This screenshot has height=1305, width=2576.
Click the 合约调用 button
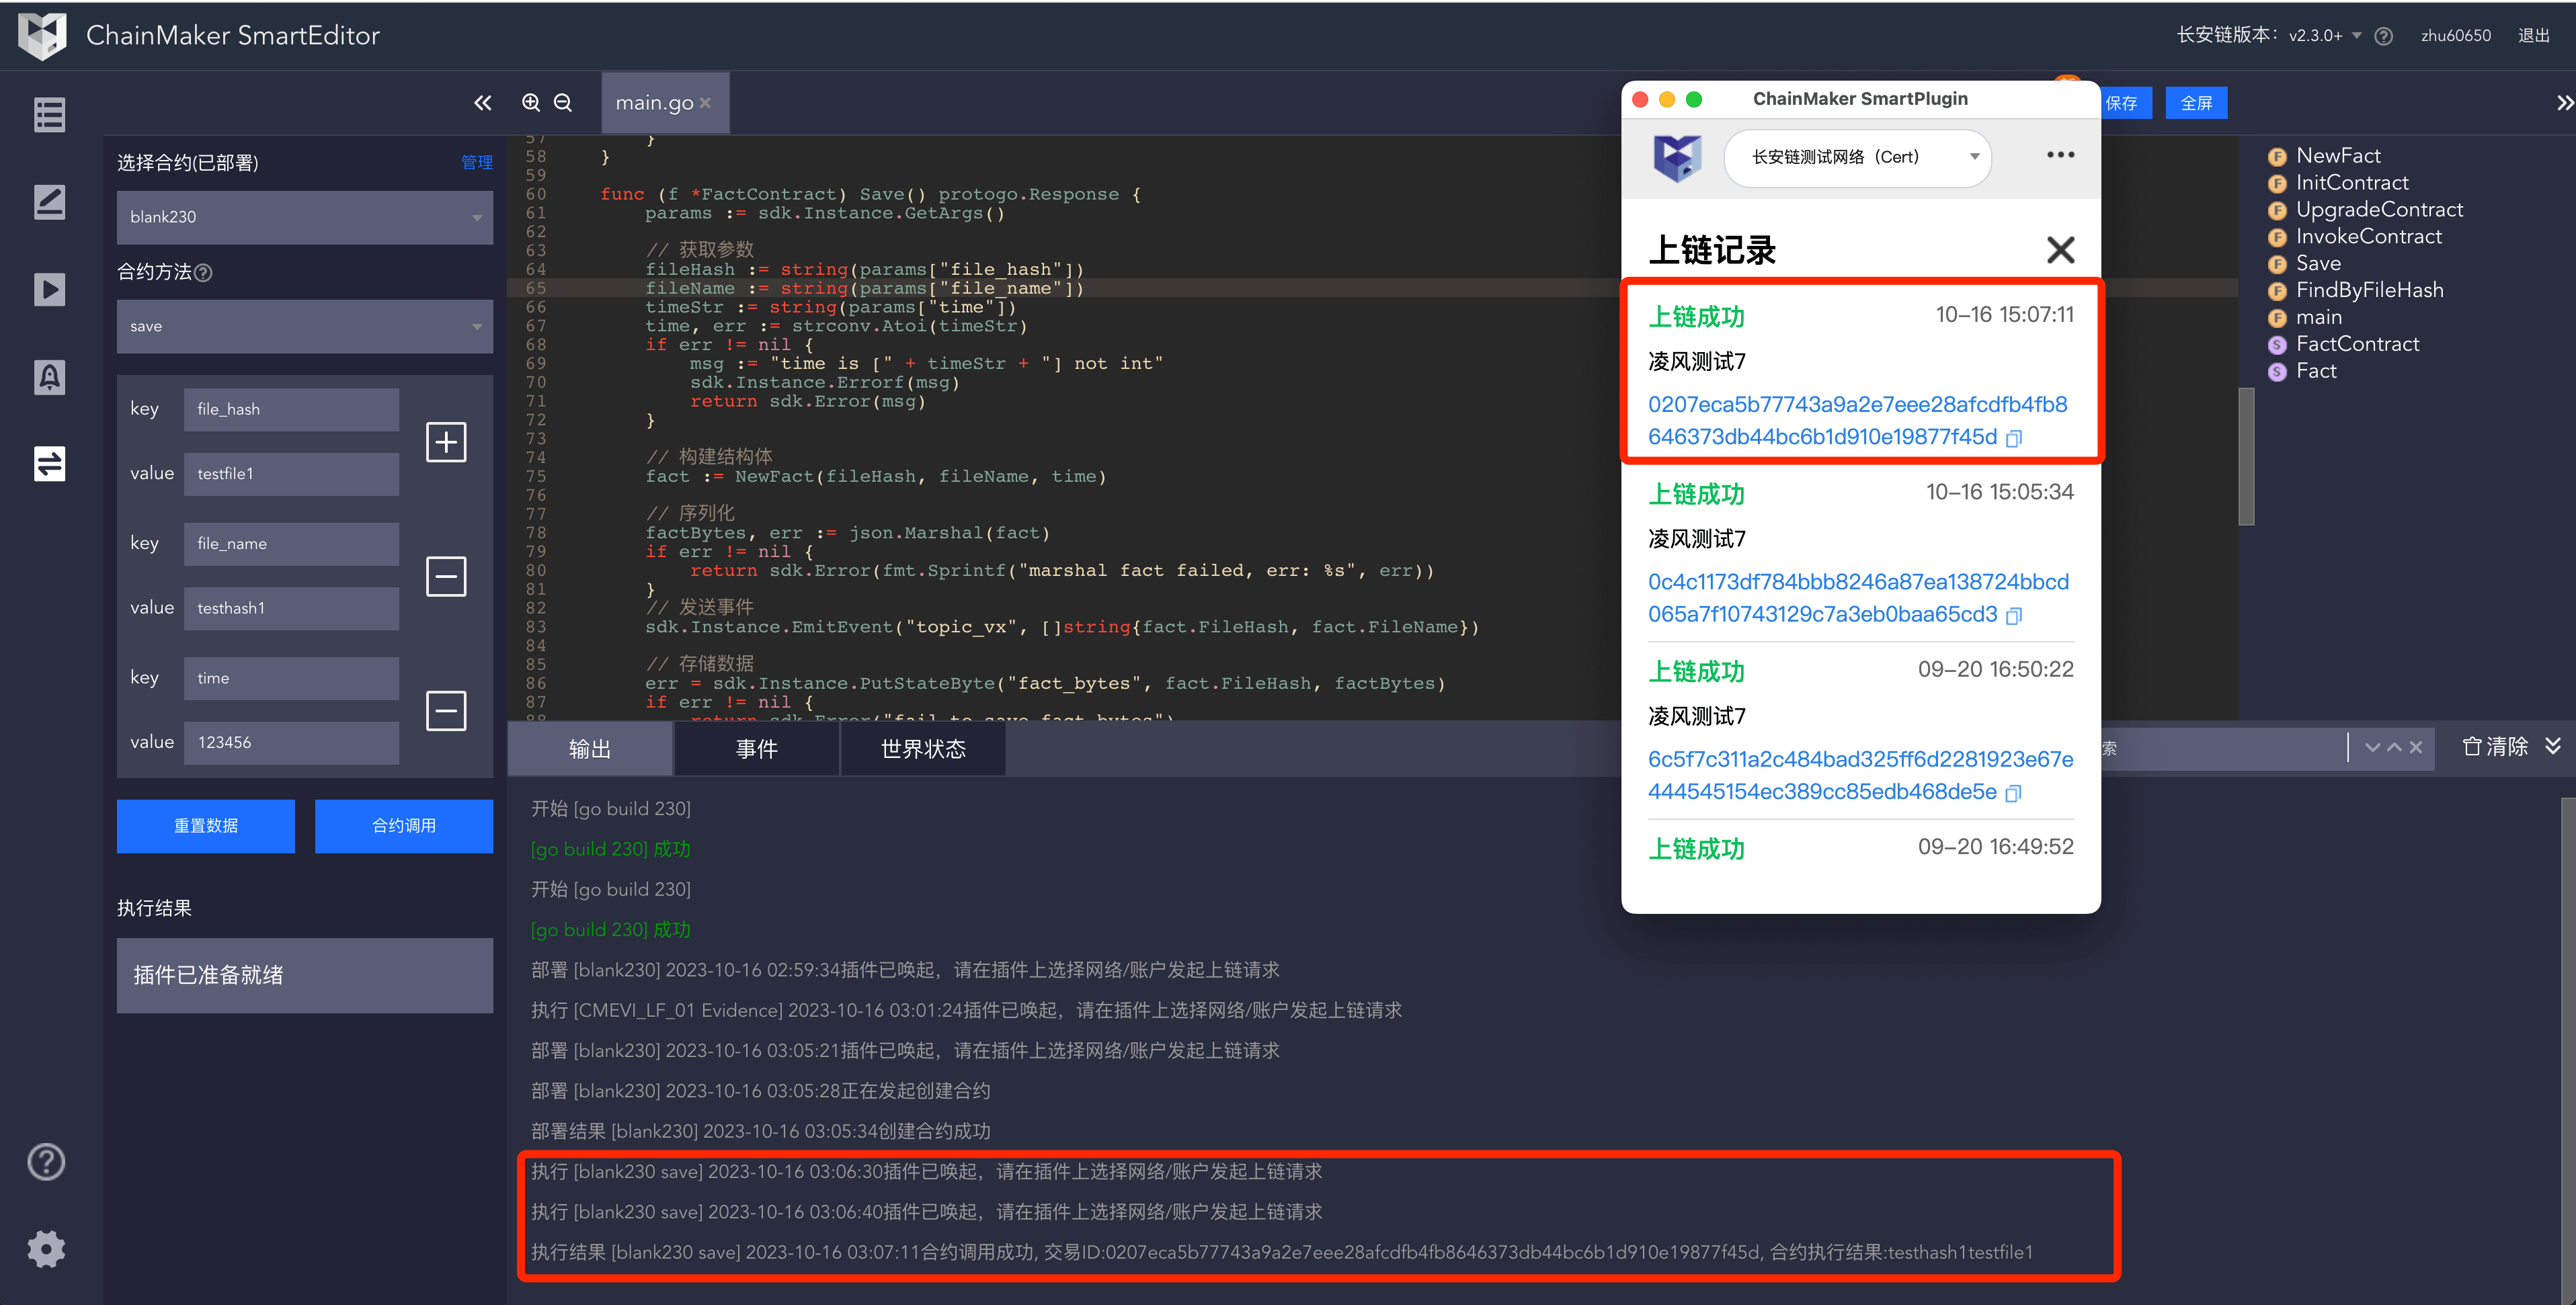pos(403,826)
